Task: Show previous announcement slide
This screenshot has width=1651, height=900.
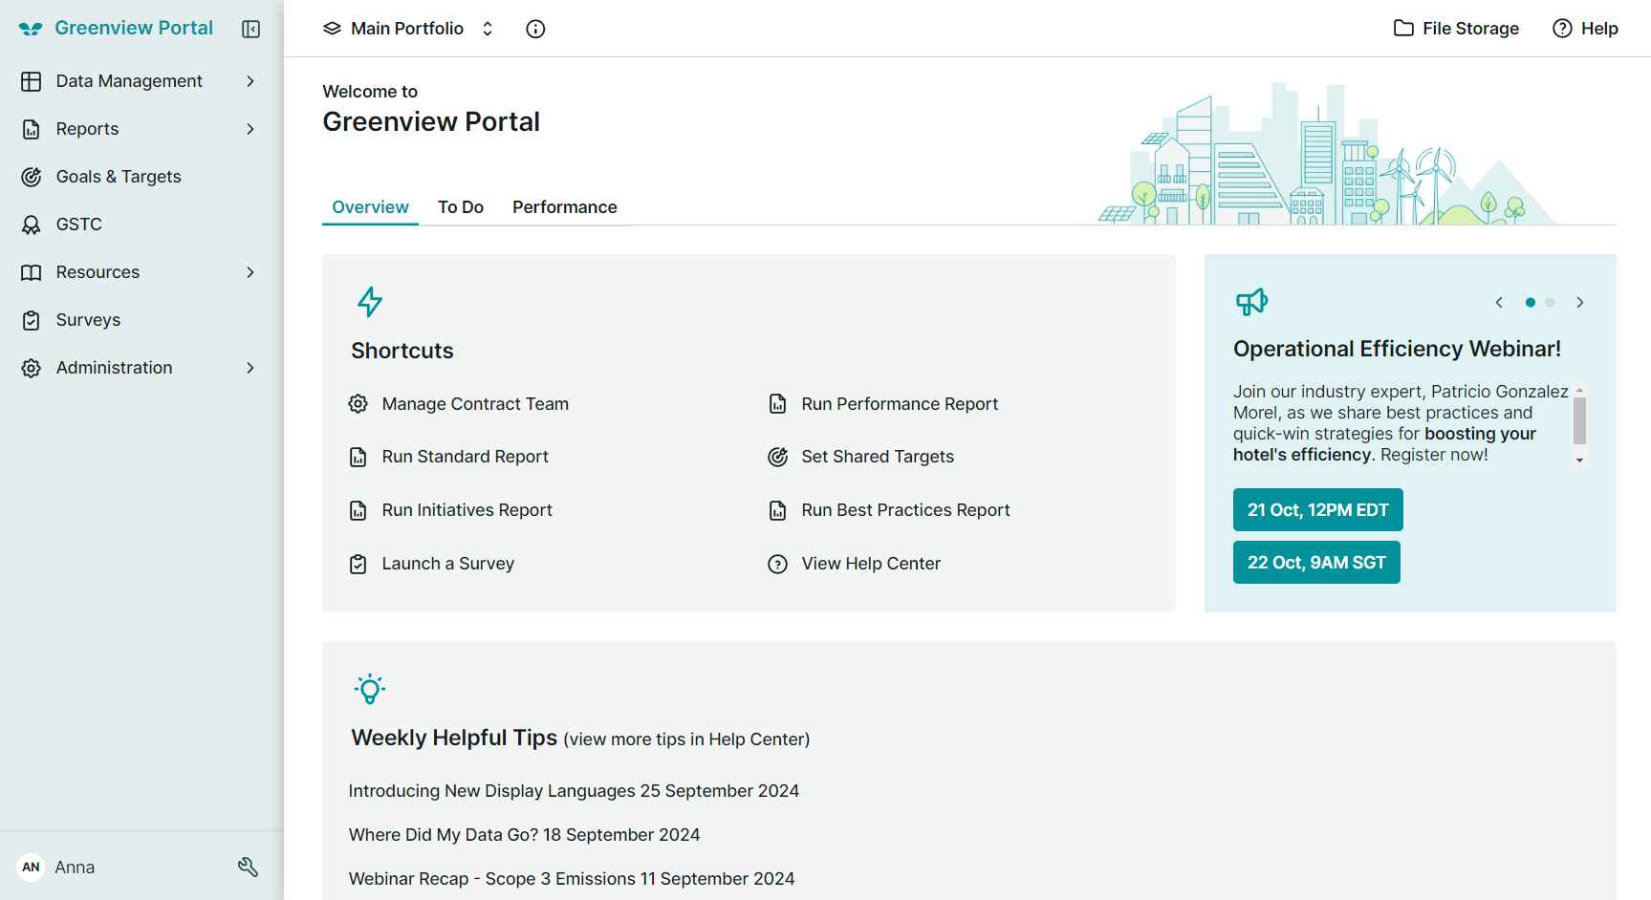Action: click(x=1499, y=302)
